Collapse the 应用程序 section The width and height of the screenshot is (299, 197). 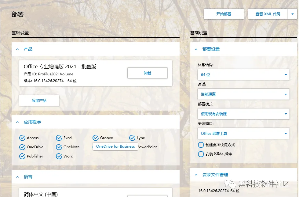point(17,122)
